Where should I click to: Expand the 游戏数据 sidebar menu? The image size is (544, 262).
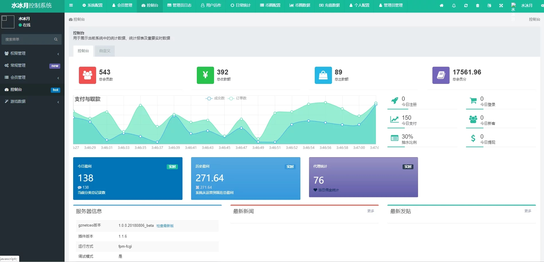point(32,102)
